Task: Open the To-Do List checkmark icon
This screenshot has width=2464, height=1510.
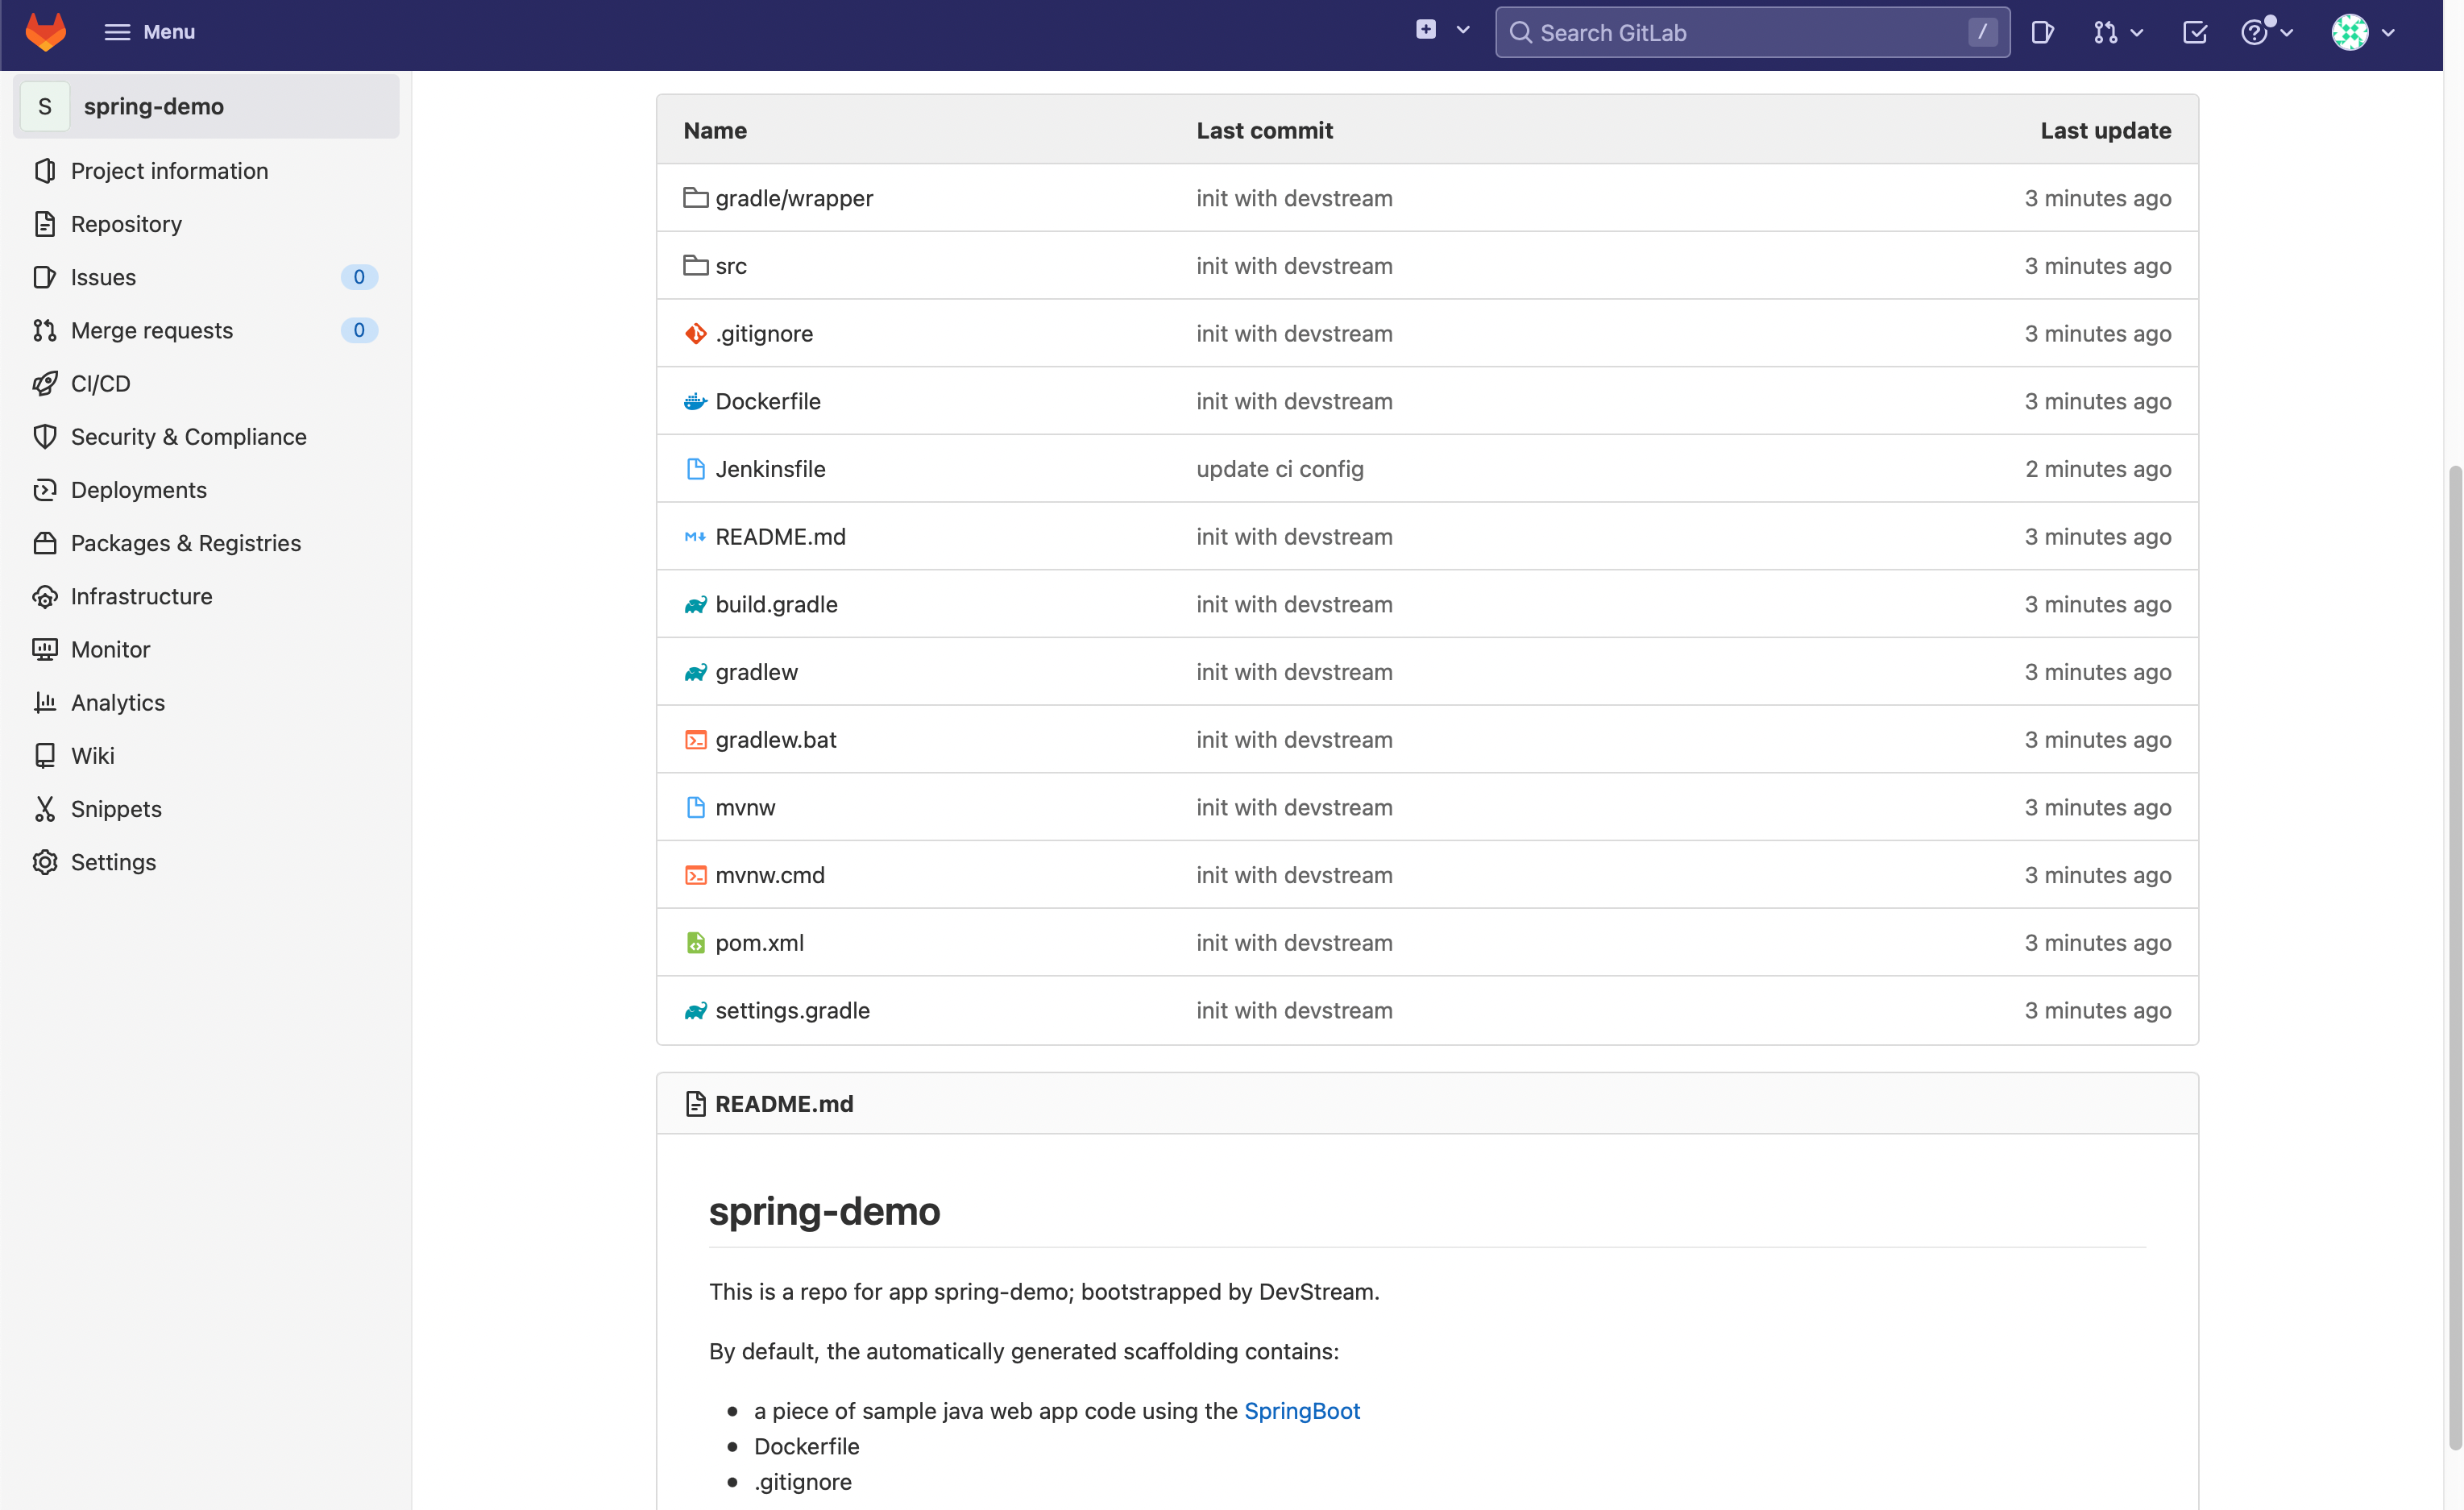Action: tap(2194, 33)
